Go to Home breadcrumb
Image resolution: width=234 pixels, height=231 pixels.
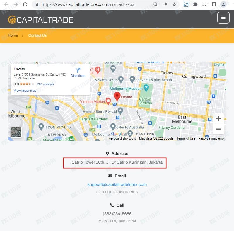13,35
